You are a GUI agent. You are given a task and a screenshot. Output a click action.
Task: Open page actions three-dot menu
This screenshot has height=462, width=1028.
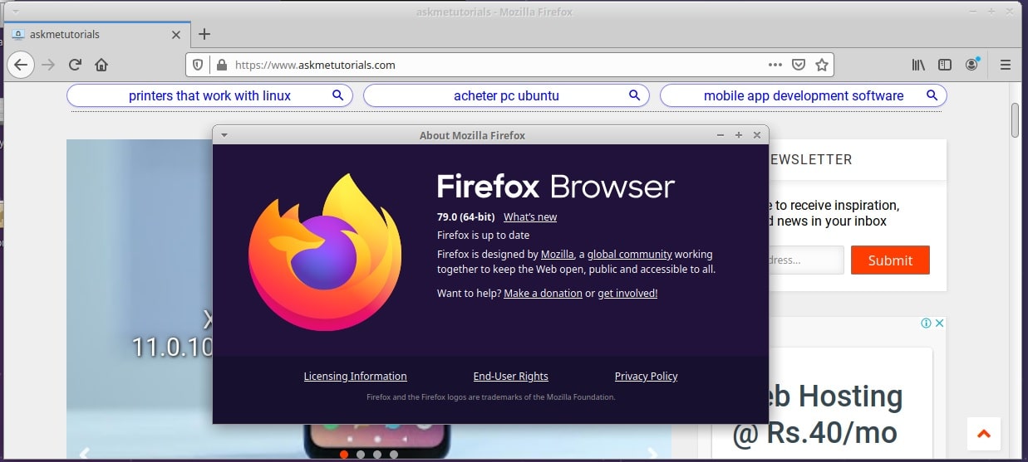775,64
